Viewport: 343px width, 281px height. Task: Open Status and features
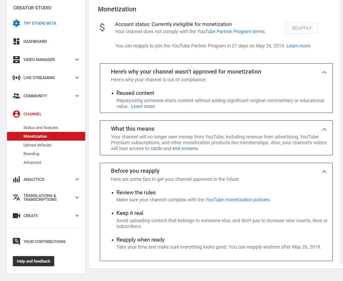pyautogui.click(x=41, y=127)
